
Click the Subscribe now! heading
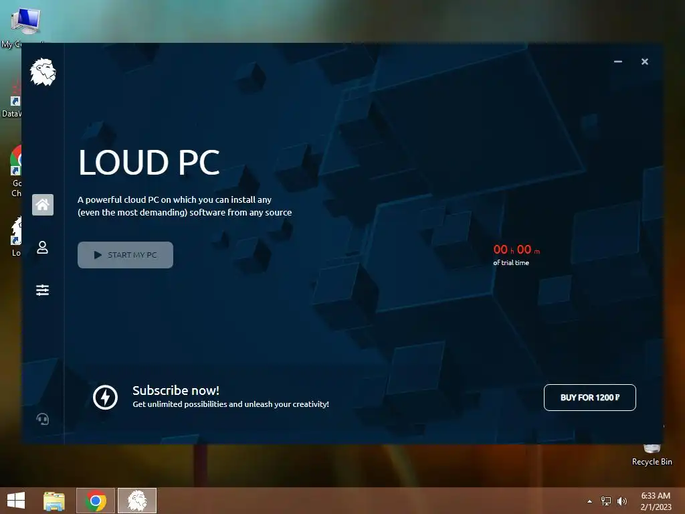coord(176,390)
